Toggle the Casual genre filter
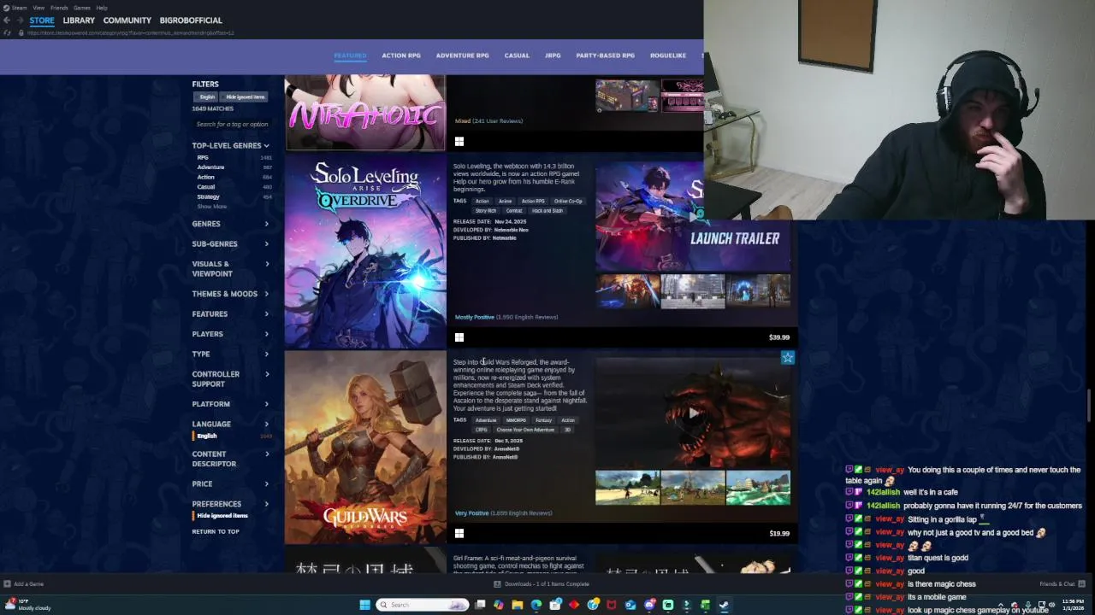The image size is (1095, 615). click(205, 187)
